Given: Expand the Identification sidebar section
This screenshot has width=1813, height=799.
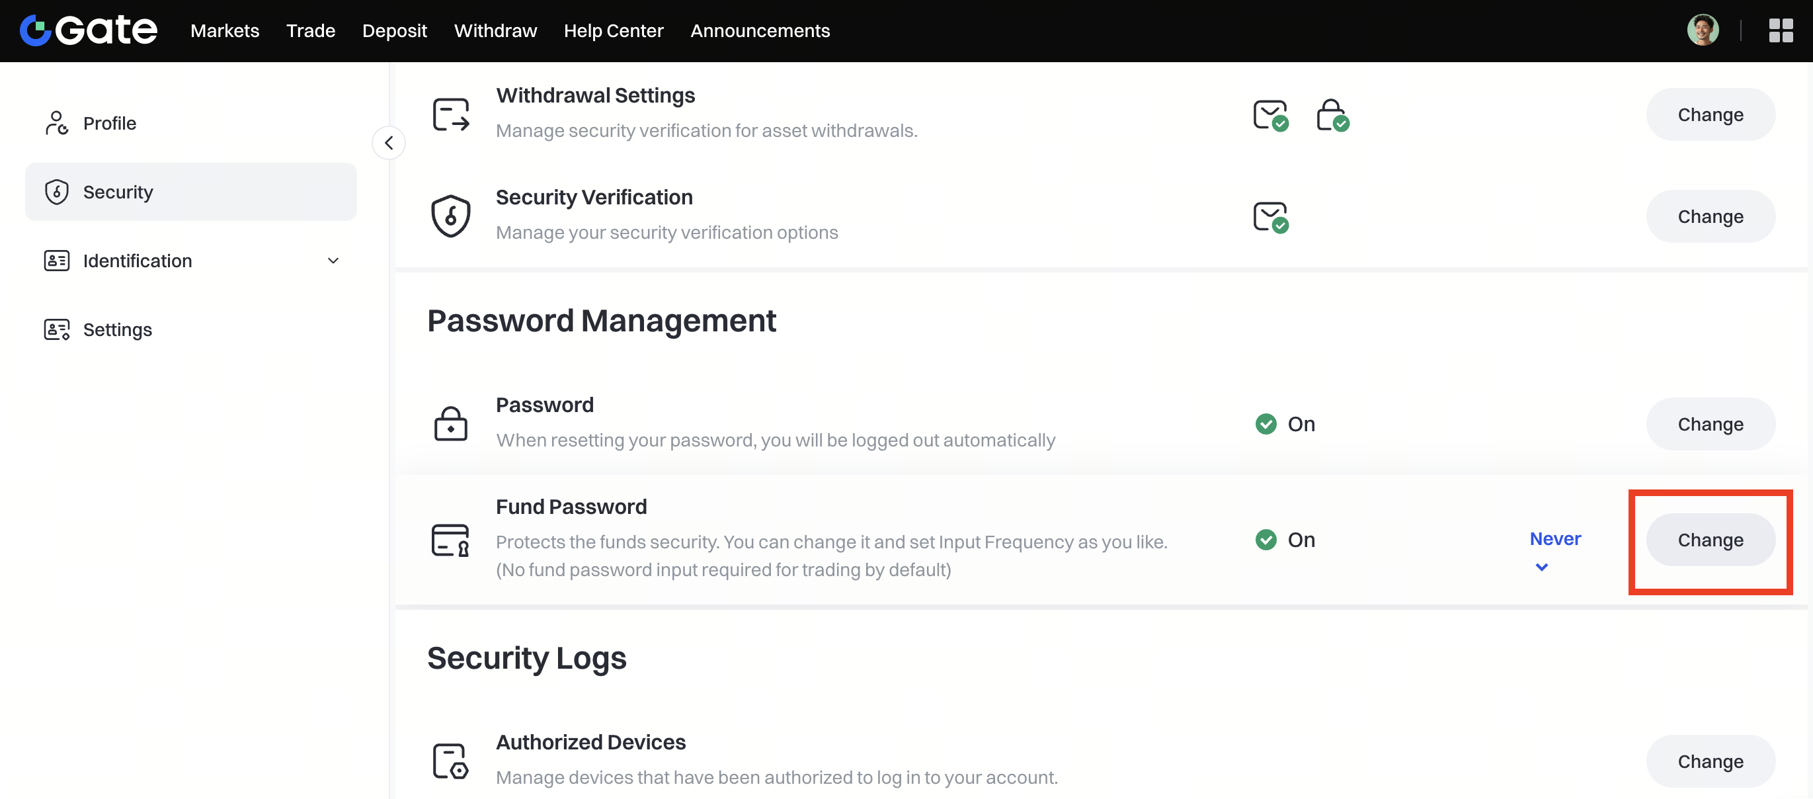Looking at the screenshot, I should coord(333,261).
